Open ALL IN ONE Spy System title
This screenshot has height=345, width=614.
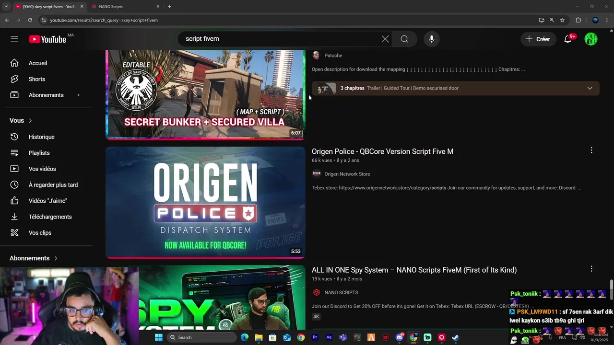414,270
